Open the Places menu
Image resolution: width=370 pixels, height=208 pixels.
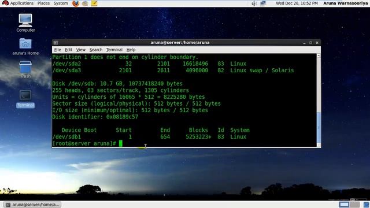coord(43,3)
